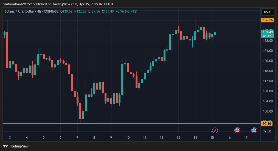This screenshot has height=151, width=278.
Task: Click the cautiousHawk91859 username in header
Action: pyautogui.click(x=17, y=4)
